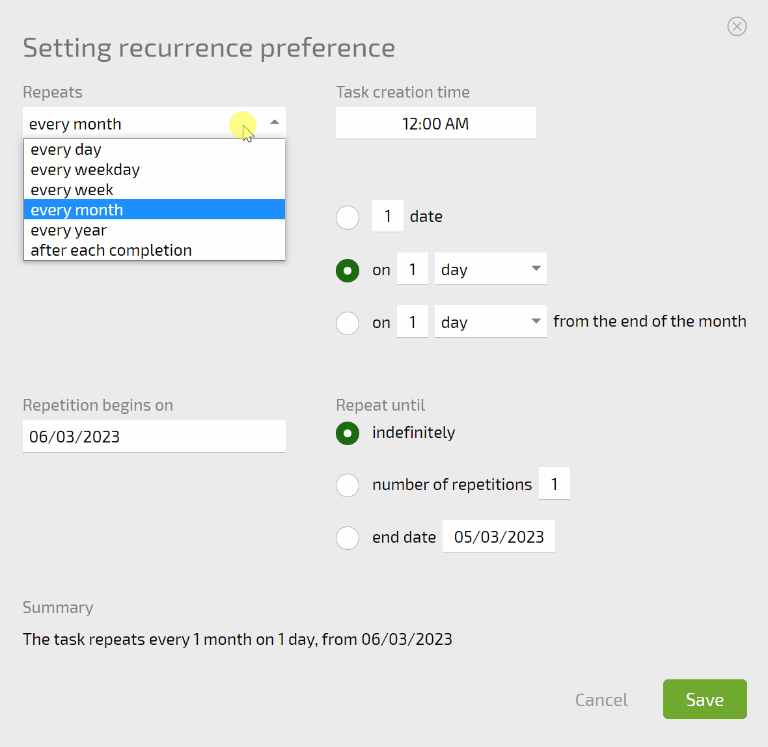Choose 'every year' recurrence
The width and height of the screenshot is (768, 747).
point(69,230)
